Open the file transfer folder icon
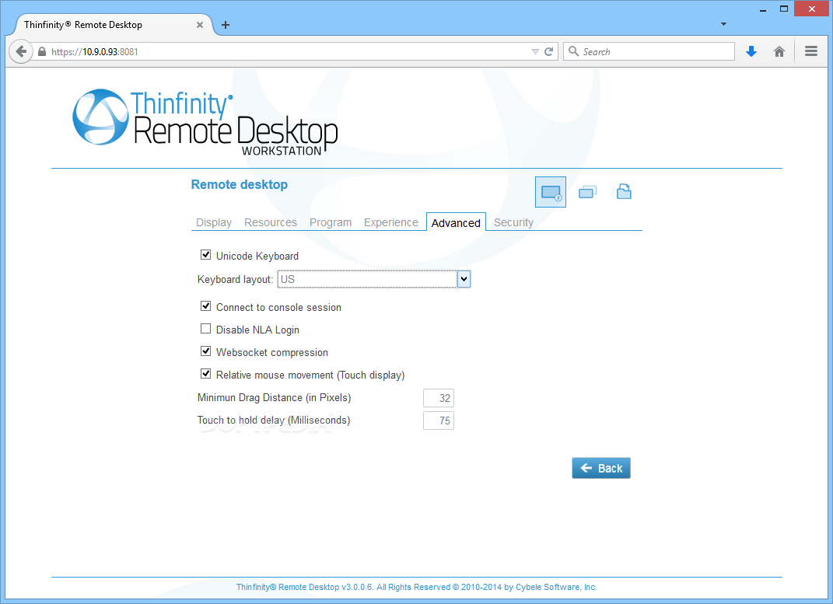 (624, 191)
